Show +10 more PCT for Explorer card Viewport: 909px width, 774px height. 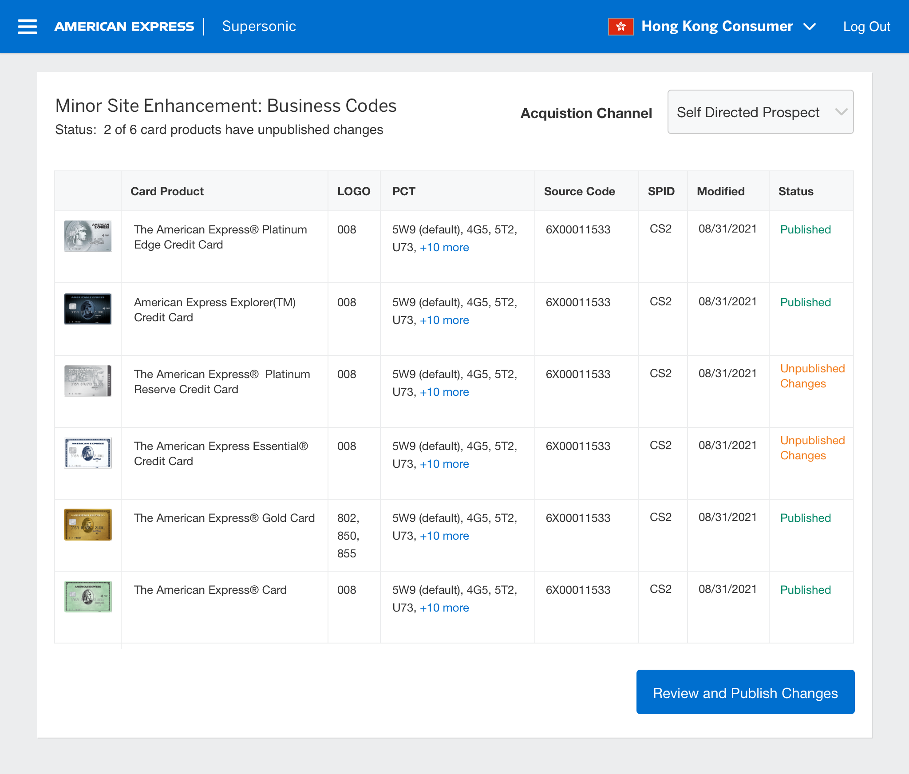[x=444, y=320]
